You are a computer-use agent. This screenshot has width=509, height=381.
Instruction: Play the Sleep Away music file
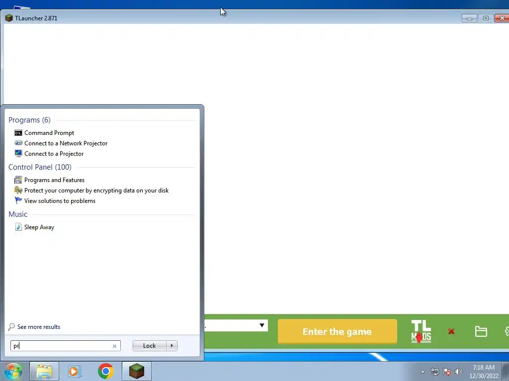click(34, 227)
